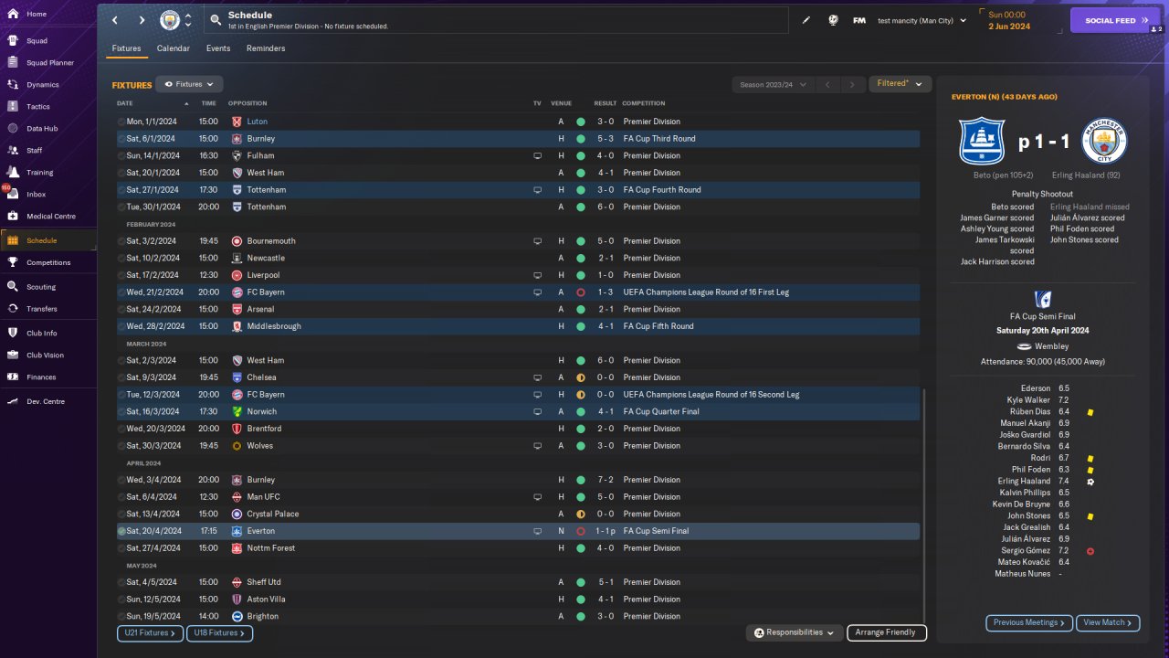This screenshot has height=658, width=1169.
Task: Switch to the Reminders tab
Action: [x=266, y=48]
